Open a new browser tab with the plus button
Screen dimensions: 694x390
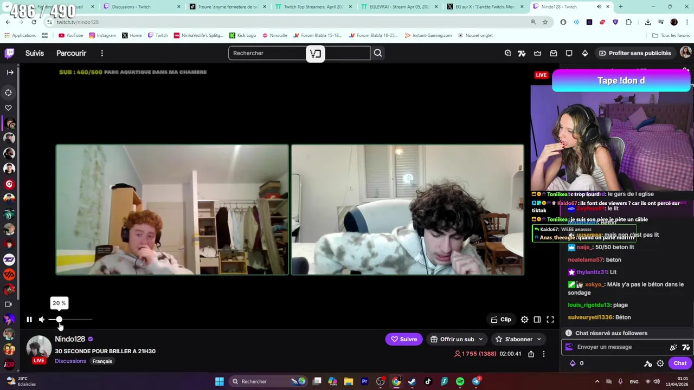pos(620,6)
